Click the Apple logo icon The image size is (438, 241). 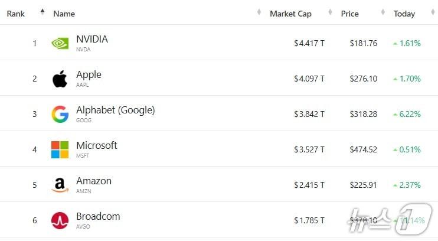coord(60,79)
